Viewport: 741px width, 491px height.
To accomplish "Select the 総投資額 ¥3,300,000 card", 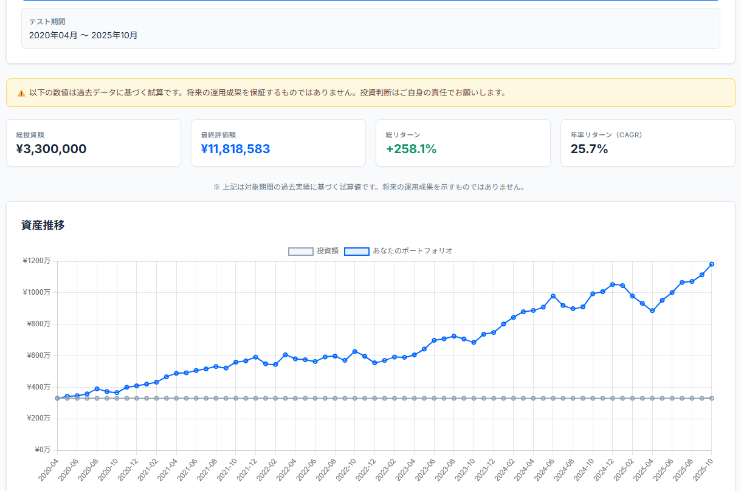I will click(x=94, y=143).
